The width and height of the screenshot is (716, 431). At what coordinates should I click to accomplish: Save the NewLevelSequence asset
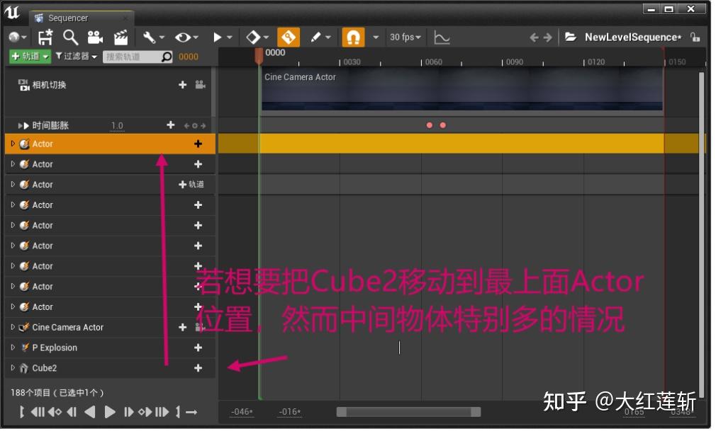click(45, 37)
